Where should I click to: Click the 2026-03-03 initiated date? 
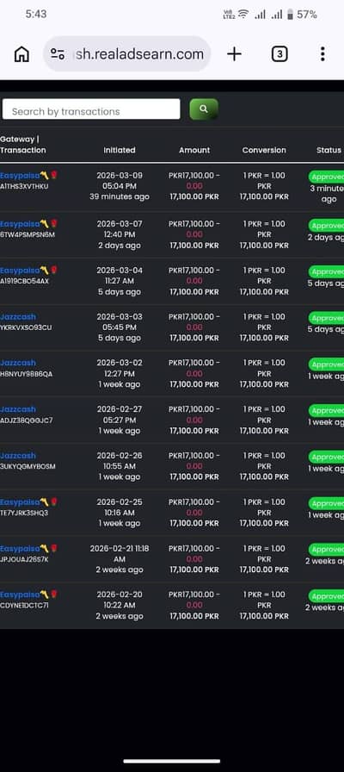coord(120,316)
